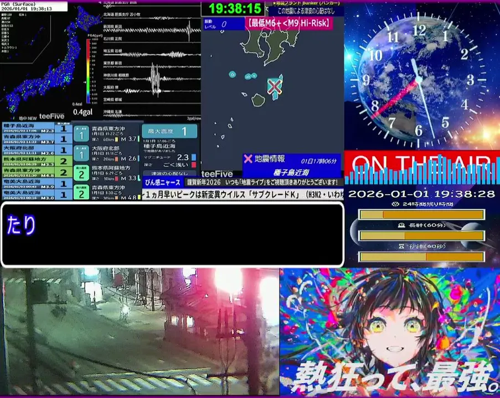Viewport: 500px width, 398px height.
Task: Click the 神奈川県 相模原 waveform row
Action: click(x=152, y=77)
